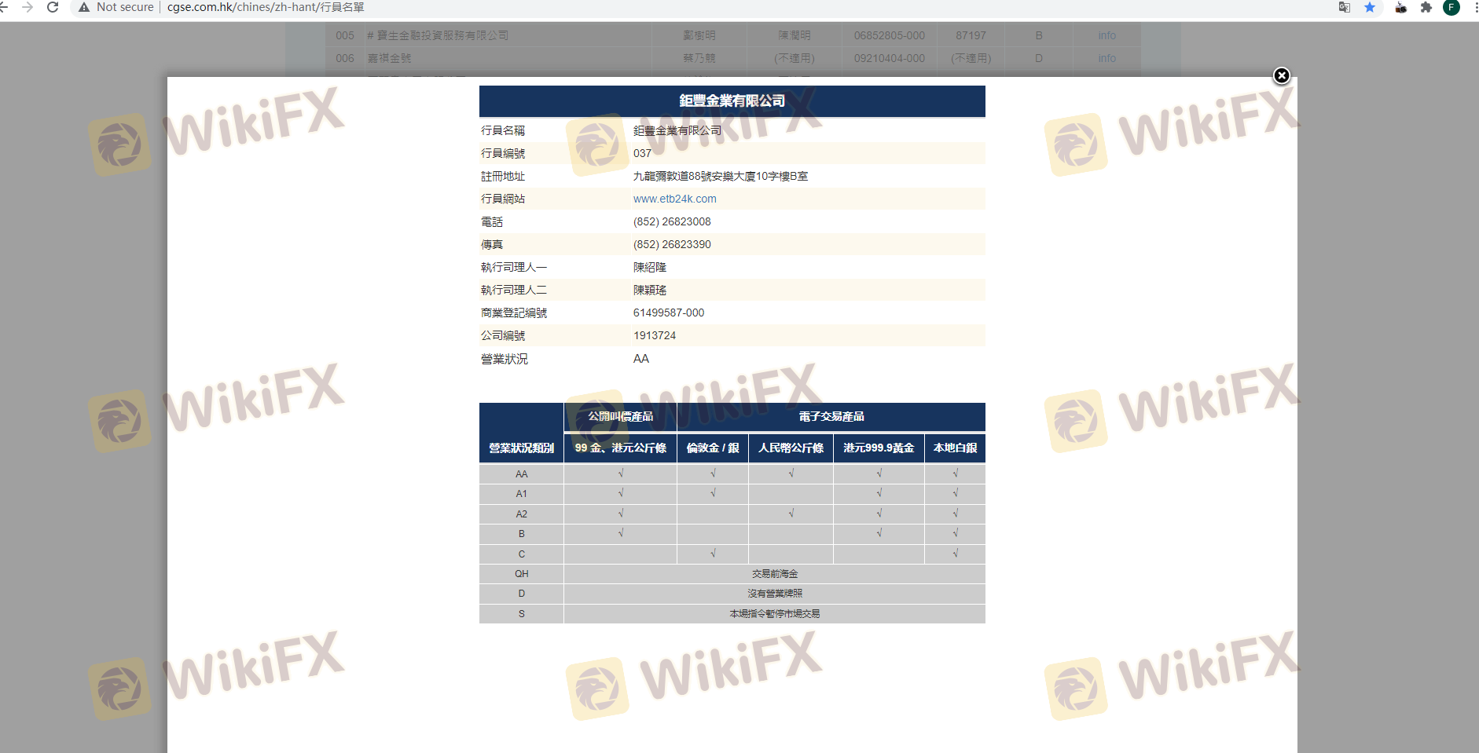Go forward in browser history

click(x=28, y=7)
